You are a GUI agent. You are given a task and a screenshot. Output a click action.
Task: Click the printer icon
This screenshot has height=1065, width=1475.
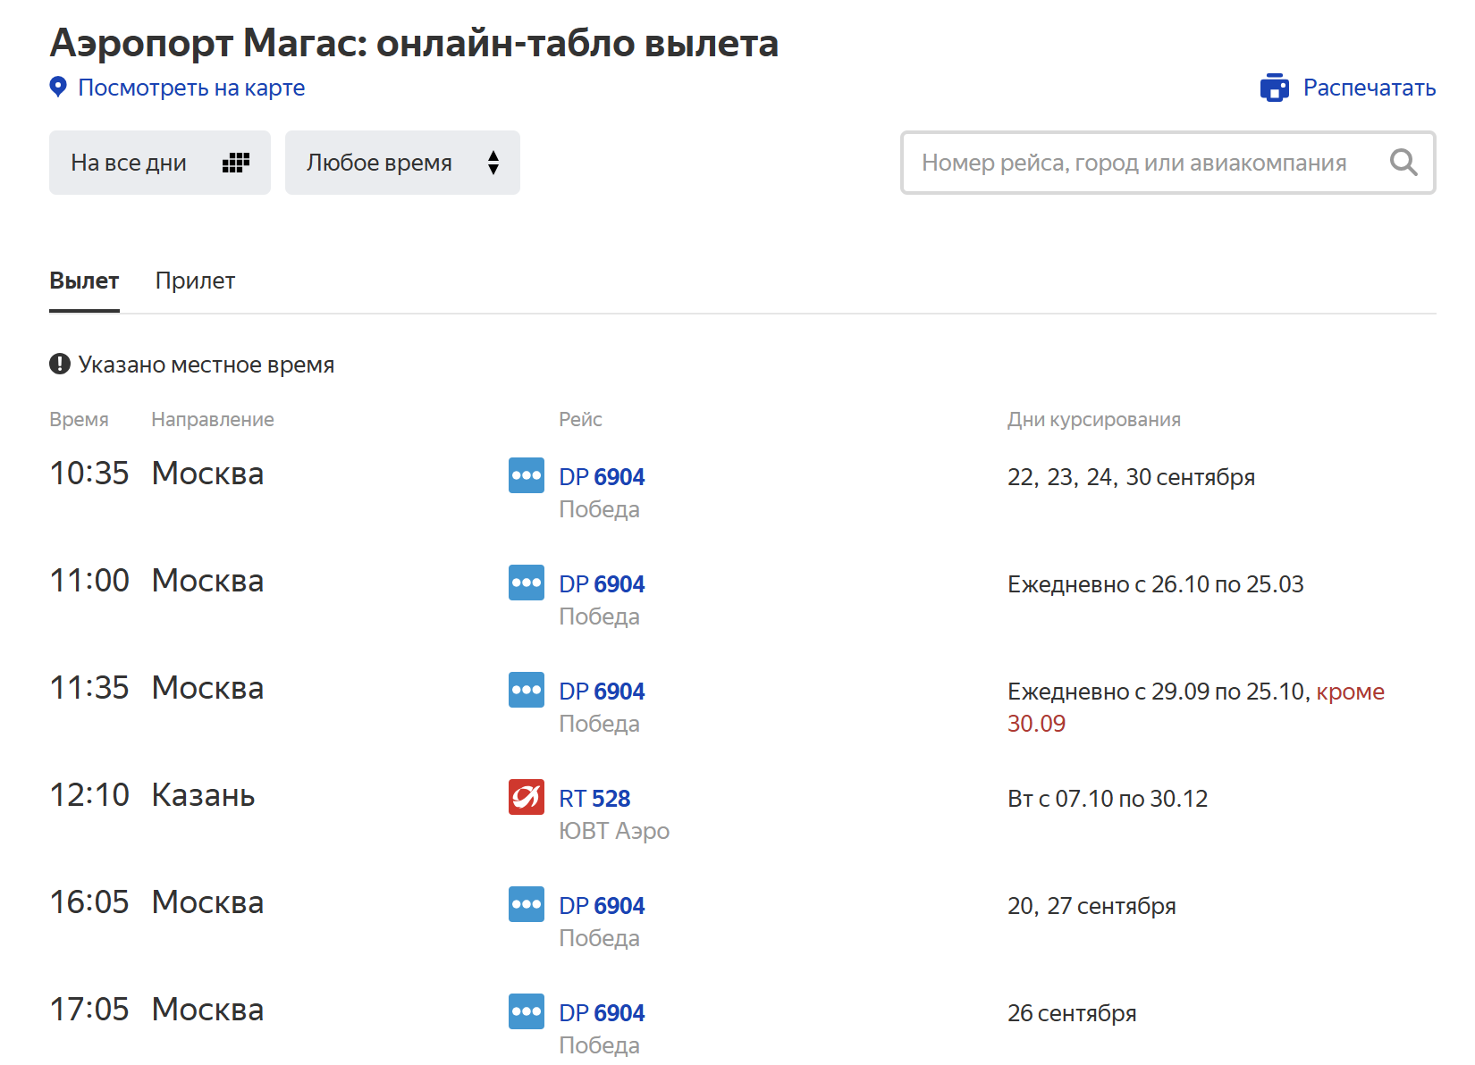1274,88
